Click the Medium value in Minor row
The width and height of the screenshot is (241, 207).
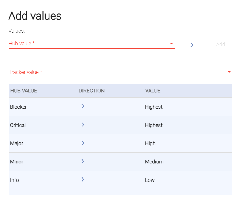(154, 162)
